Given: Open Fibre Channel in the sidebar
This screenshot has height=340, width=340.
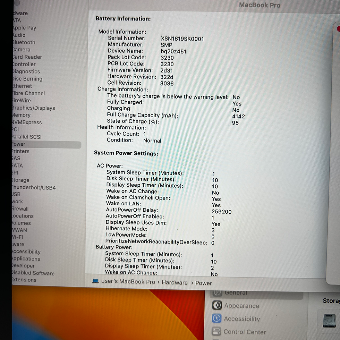Looking at the screenshot, I should coord(28,93).
